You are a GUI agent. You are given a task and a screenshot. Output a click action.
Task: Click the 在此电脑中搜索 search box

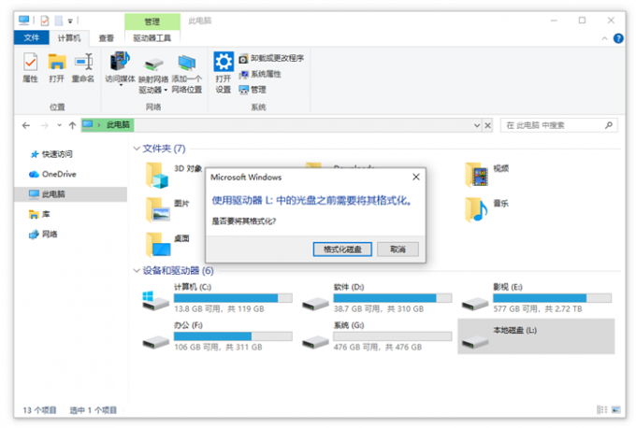[559, 125]
